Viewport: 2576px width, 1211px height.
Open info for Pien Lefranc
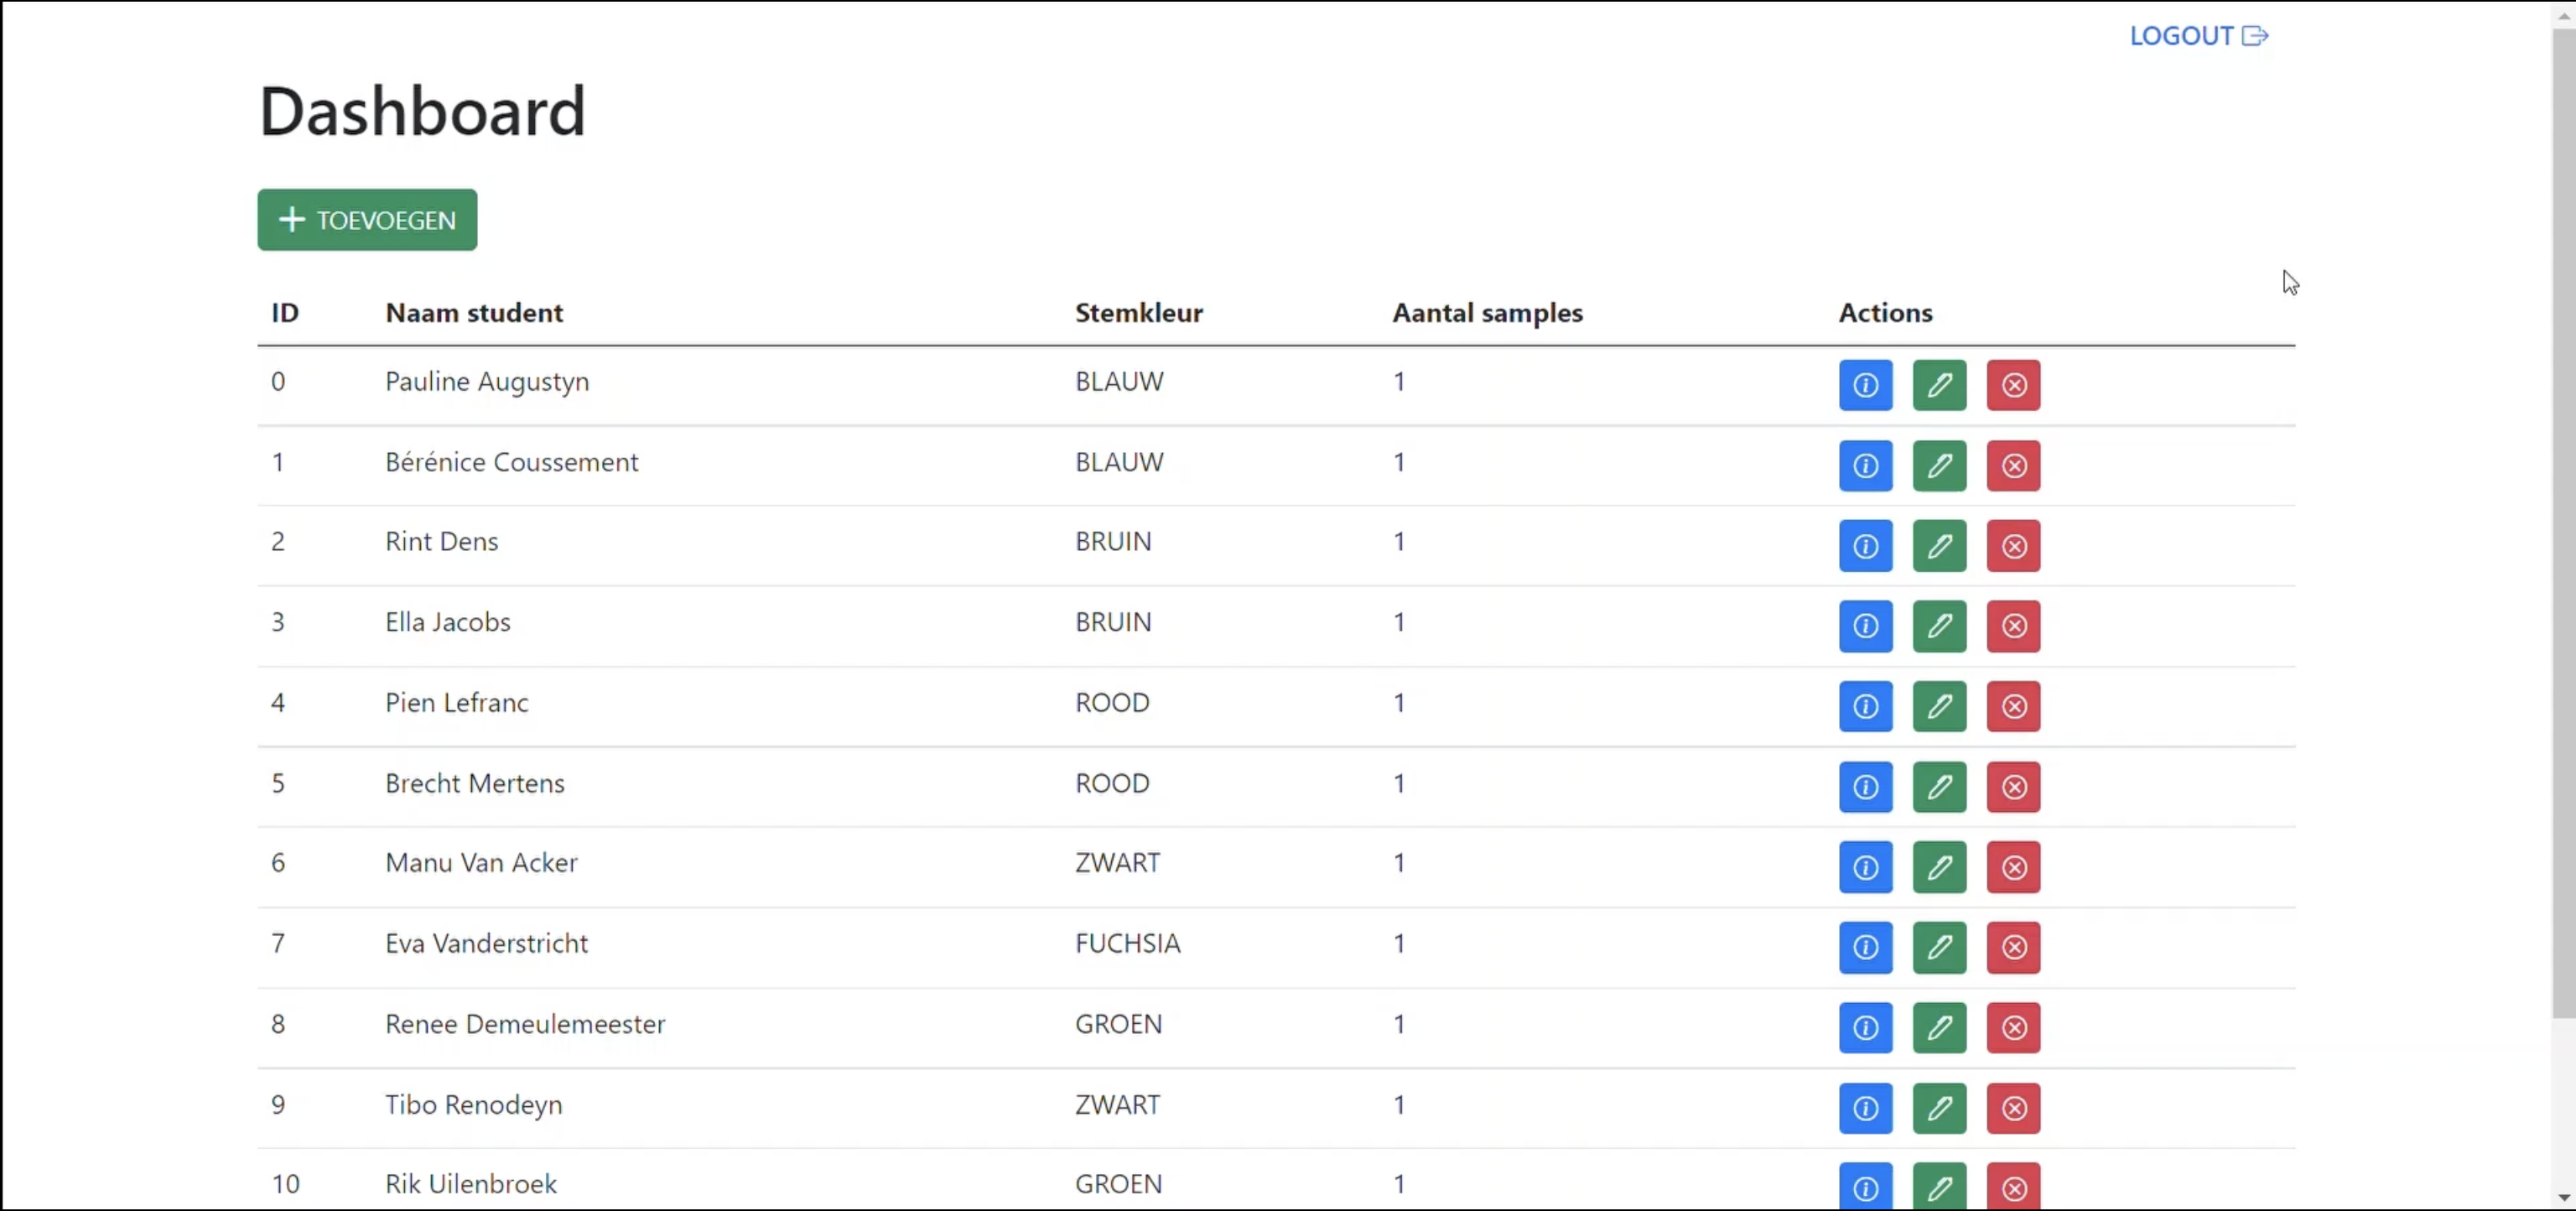[x=1865, y=707]
